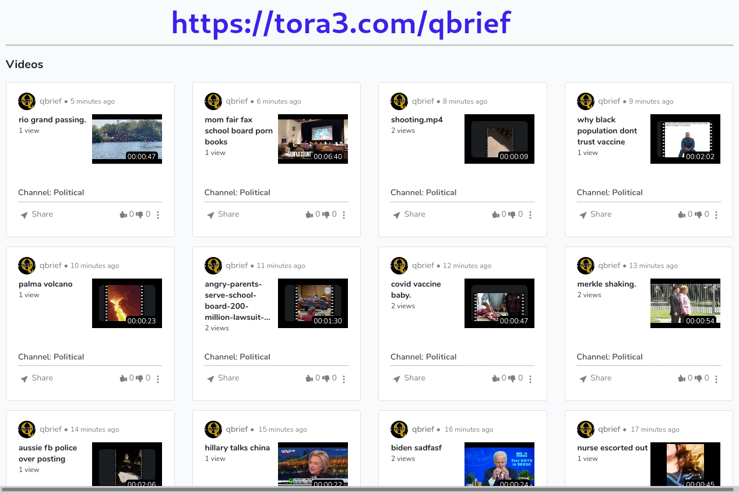Share the why black population video

(x=595, y=214)
